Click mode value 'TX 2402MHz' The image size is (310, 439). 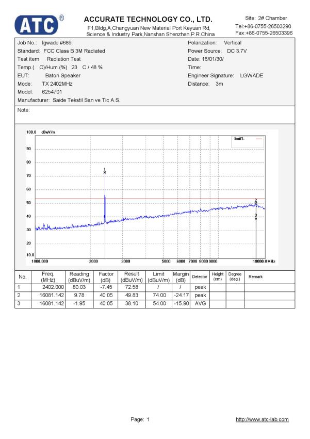click(x=57, y=84)
